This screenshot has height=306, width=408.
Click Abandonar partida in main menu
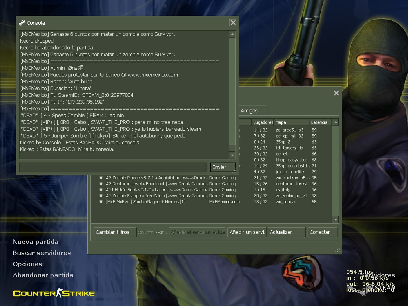coord(43,275)
